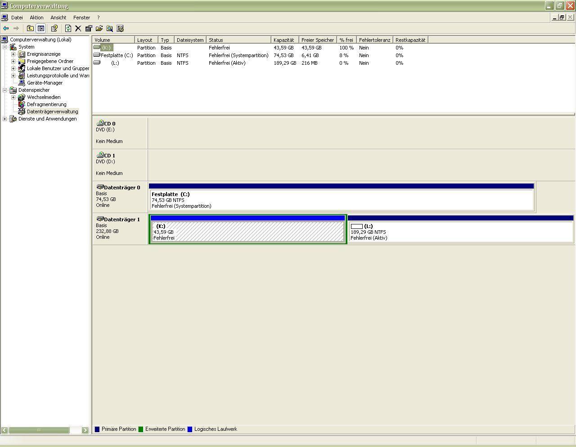Restore the inner MMC child window
This screenshot has height=447, width=576.
[x=562, y=18]
